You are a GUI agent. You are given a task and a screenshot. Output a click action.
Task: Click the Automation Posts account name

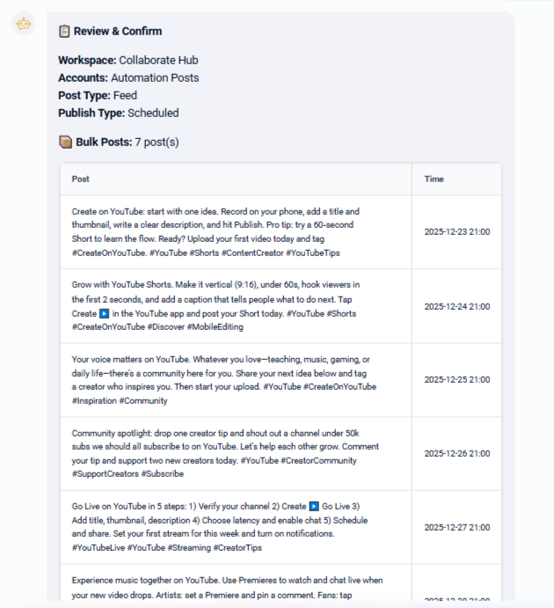click(155, 78)
